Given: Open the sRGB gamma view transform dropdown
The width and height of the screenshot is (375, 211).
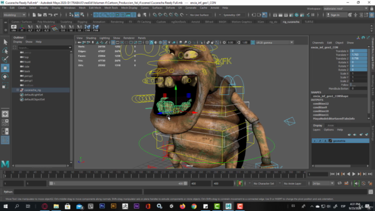Looking at the screenshot, I should 275,43.
